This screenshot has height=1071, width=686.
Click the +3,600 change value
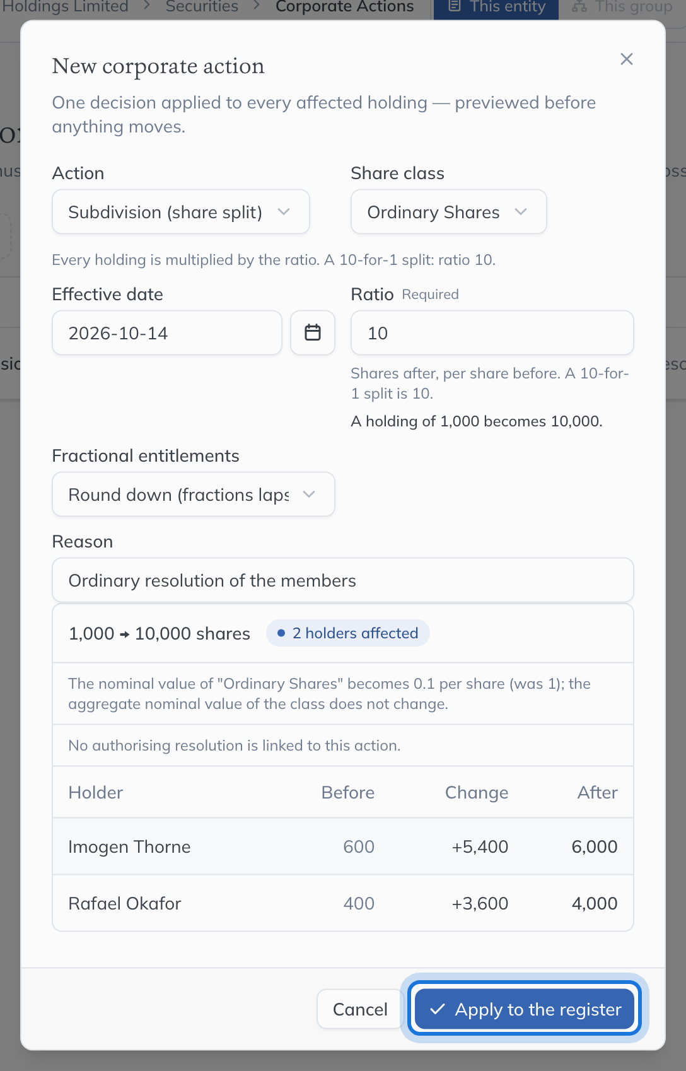(480, 903)
